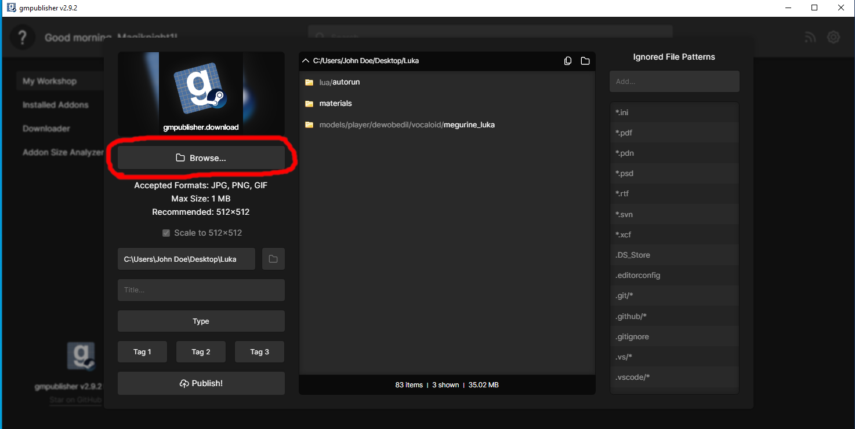This screenshot has width=855, height=429.
Task: Click the Ignored File Patterns heading
Action: [x=674, y=57]
